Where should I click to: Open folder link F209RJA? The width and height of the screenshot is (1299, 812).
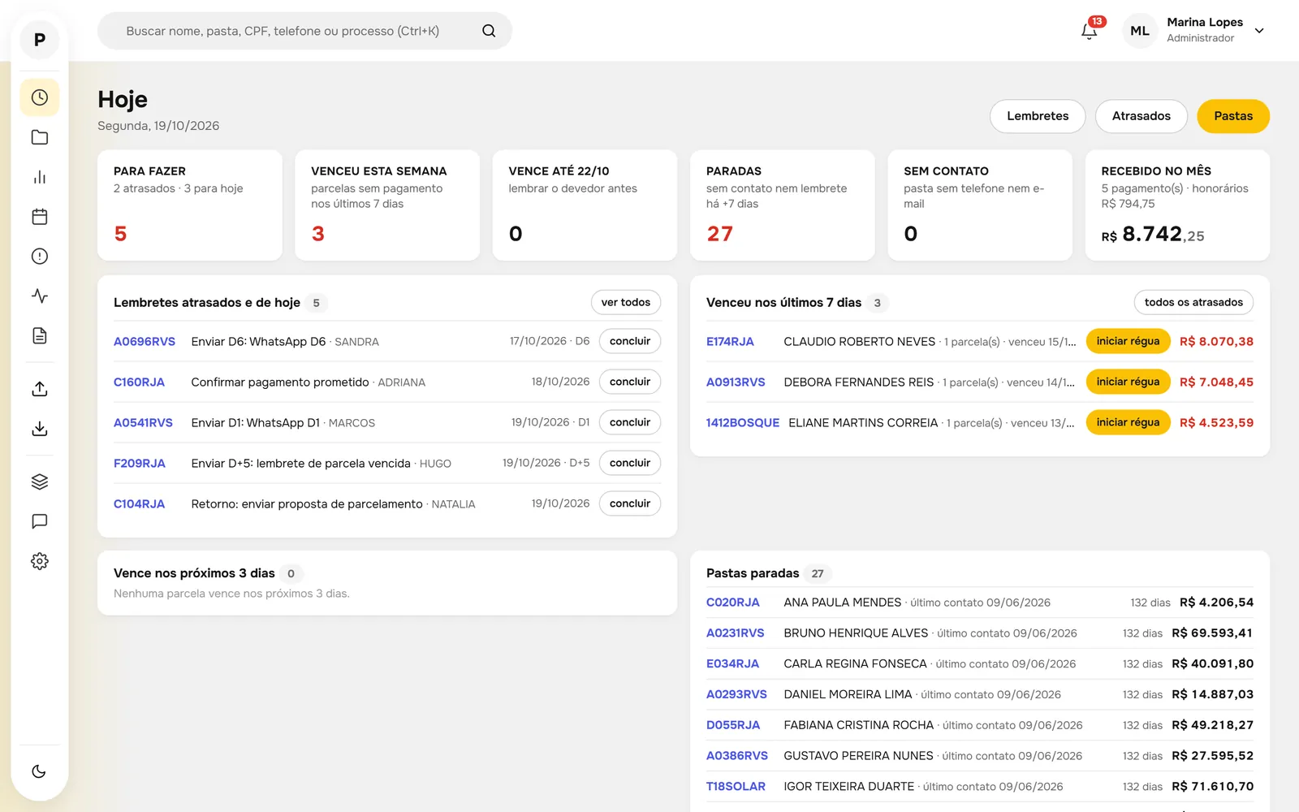pyautogui.click(x=140, y=463)
